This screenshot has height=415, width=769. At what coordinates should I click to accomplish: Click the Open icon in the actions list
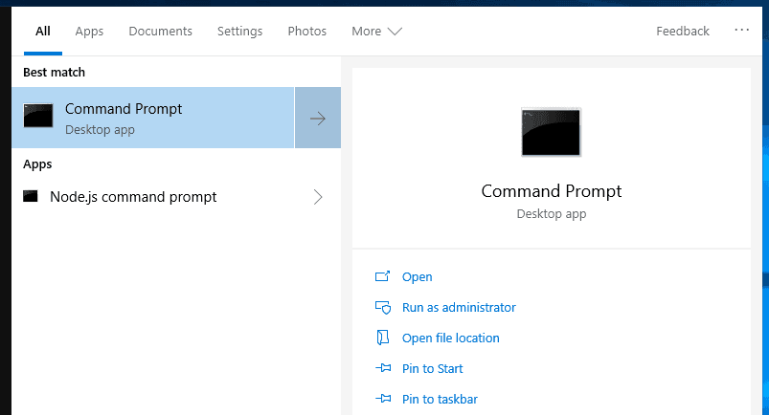coord(383,277)
